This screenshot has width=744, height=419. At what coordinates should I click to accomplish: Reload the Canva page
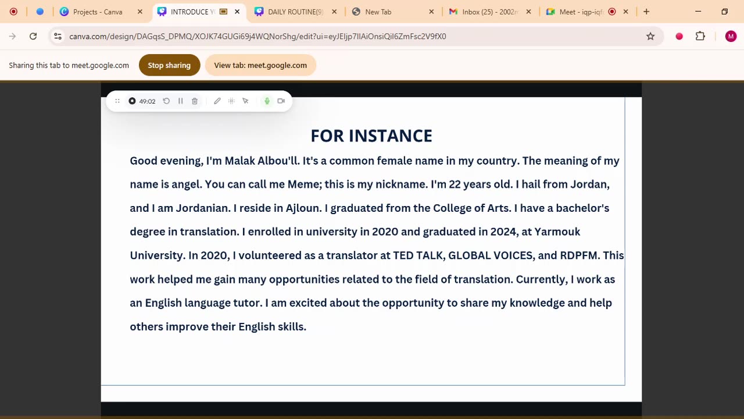[33, 36]
